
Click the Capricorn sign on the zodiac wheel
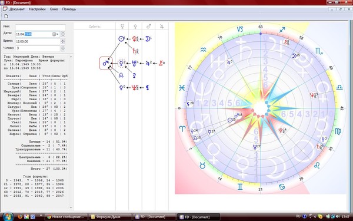(x=240, y=29)
